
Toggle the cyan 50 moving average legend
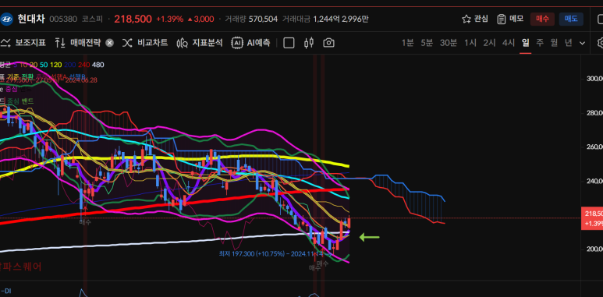tap(44, 65)
